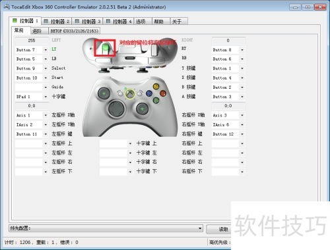Select the 常规 sub-tab
Viewport: 330px width, 250px height.
[20, 30]
